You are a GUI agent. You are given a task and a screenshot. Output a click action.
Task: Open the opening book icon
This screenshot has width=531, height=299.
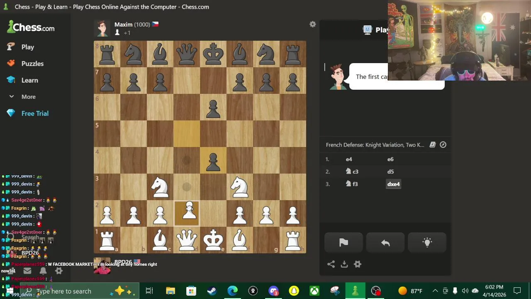(x=432, y=145)
